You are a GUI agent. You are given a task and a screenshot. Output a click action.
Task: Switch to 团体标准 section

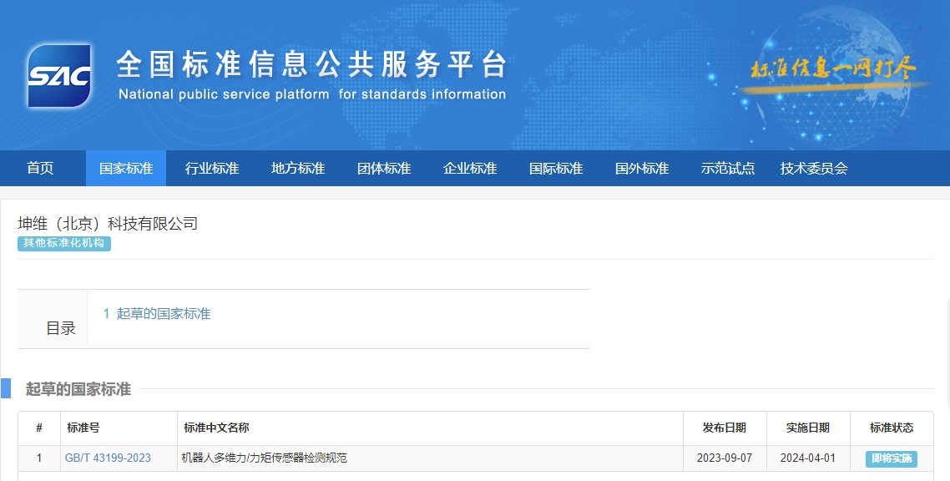(384, 169)
